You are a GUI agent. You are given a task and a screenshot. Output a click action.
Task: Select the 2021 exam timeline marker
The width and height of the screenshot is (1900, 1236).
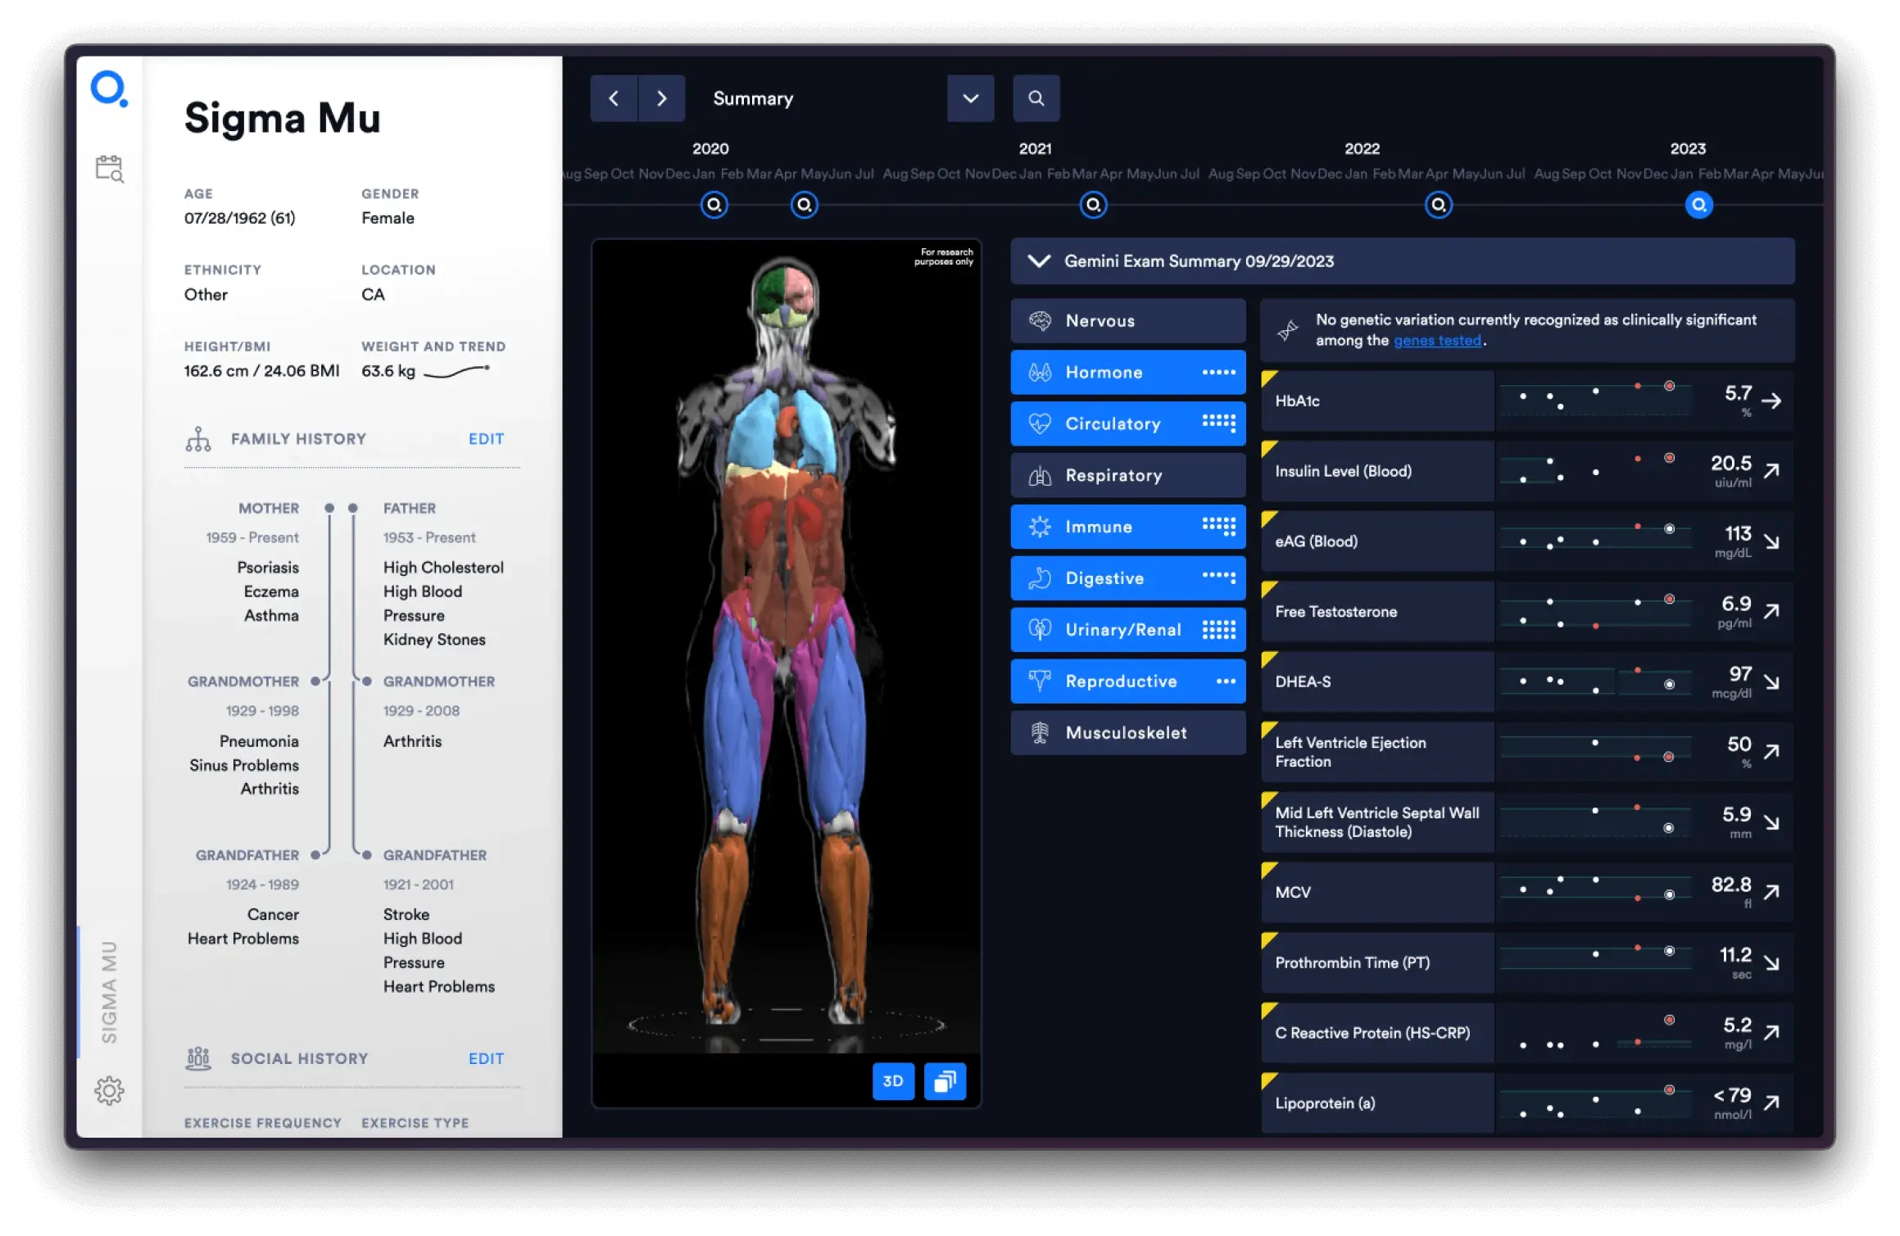click(1093, 205)
